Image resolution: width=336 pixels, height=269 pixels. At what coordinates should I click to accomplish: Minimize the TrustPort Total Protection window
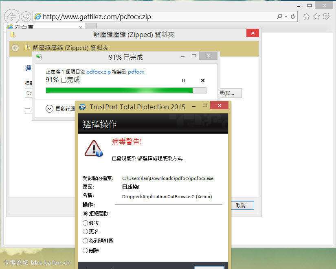[194, 106]
